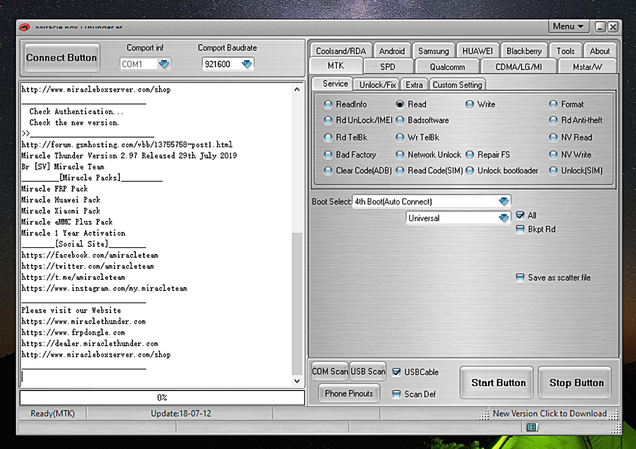This screenshot has height=449, width=636.
Task: Click the Phone Pinouts button
Action: tap(349, 394)
